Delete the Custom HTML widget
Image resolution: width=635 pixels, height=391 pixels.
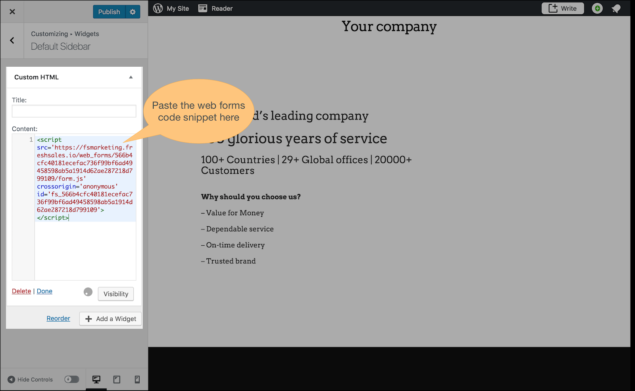(21, 291)
